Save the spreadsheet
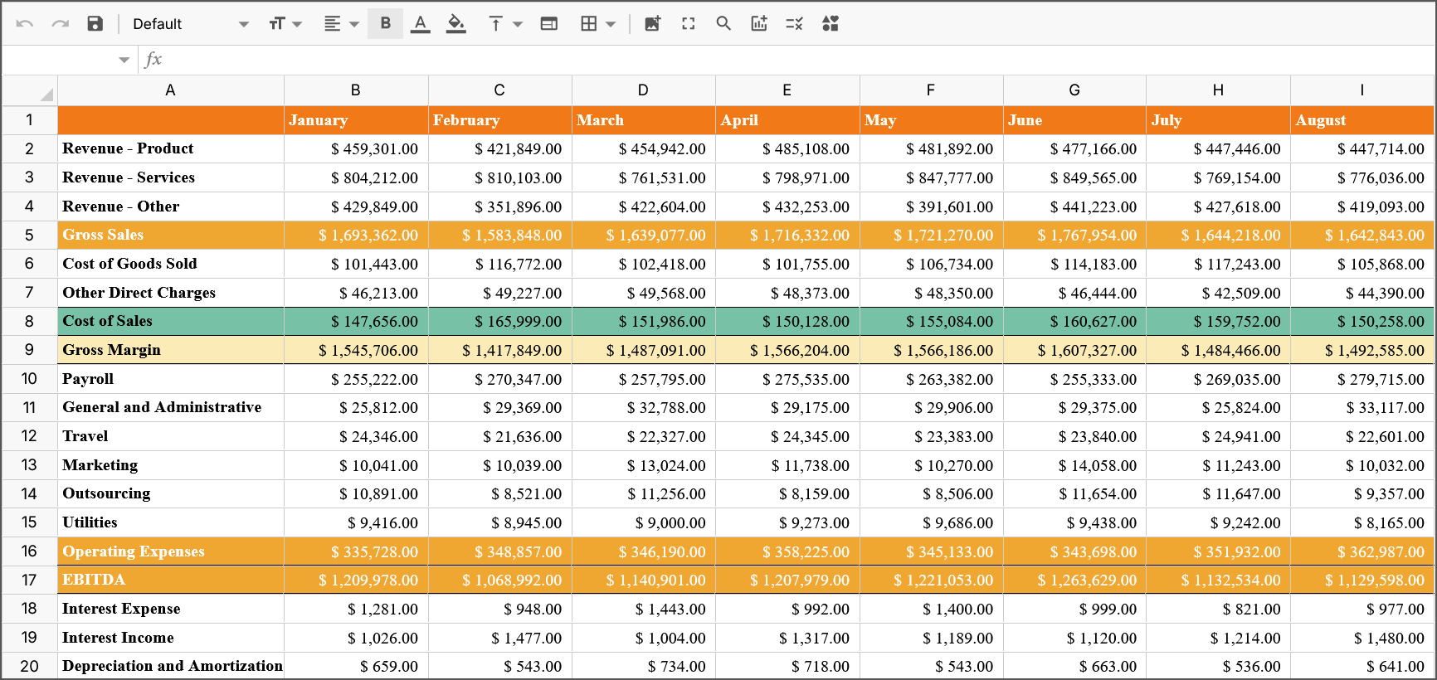The width and height of the screenshot is (1437, 680). [95, 24]
